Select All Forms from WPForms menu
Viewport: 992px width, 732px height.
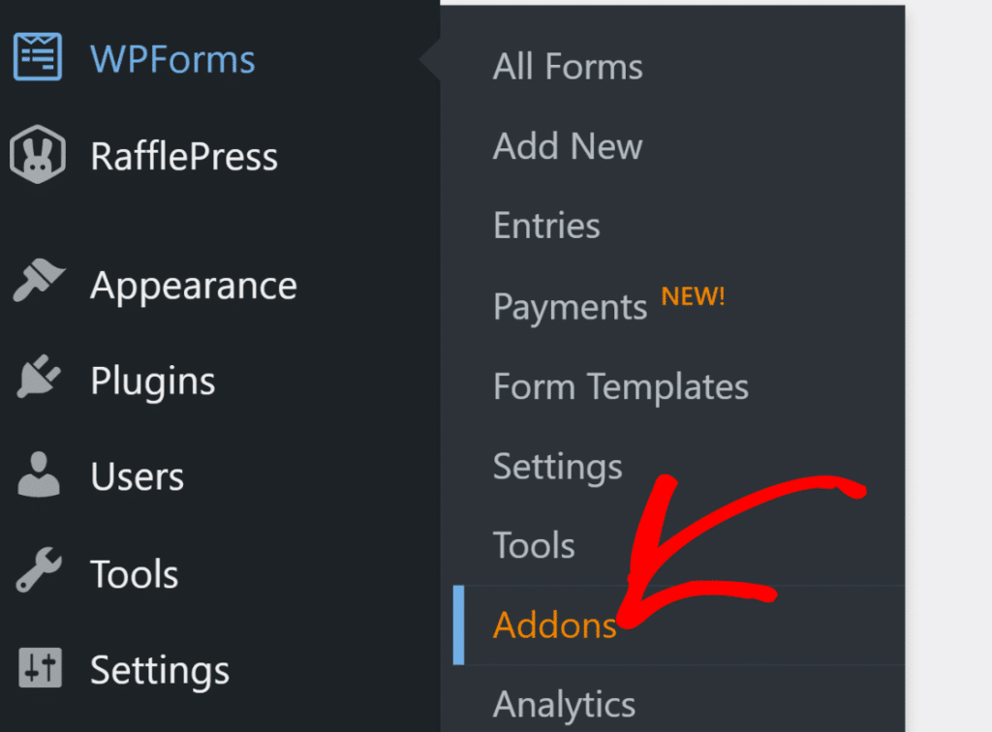[567, 66]
